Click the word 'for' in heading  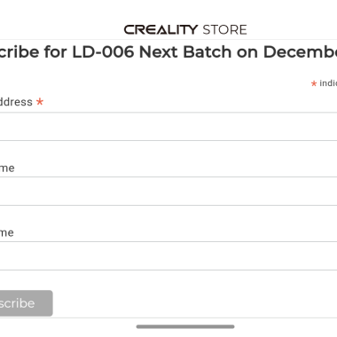[x=56, y=52]
